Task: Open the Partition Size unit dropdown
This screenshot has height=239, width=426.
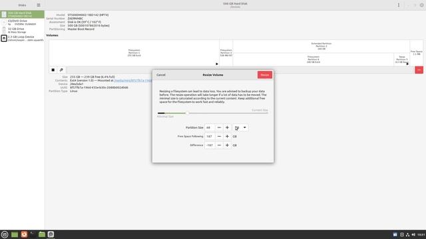Action: point(240,127)
